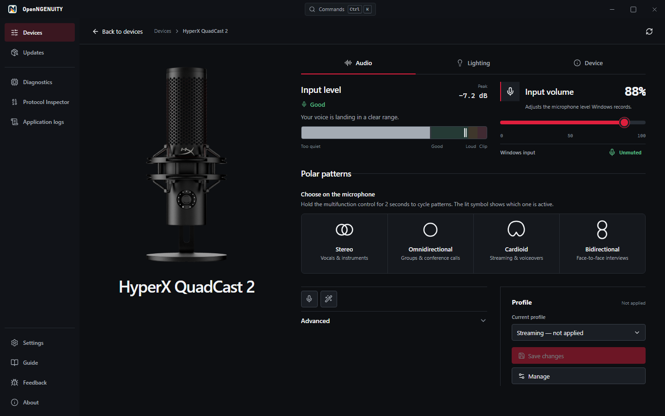Click the Manage profiles button
This screenshot has height=416, width=665.
point(579,376)
